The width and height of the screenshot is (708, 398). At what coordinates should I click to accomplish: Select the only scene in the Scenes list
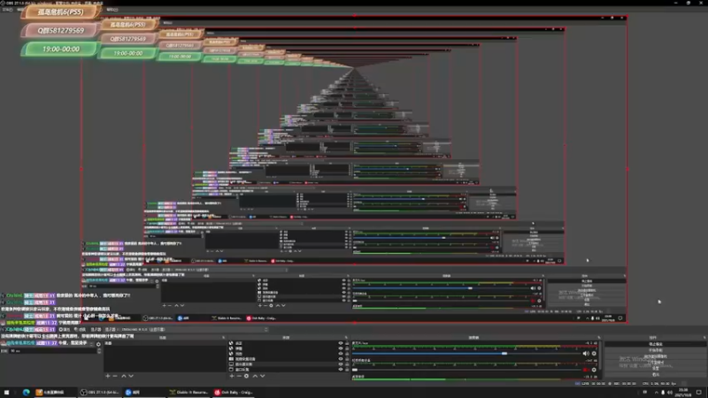tap(164, 343)
